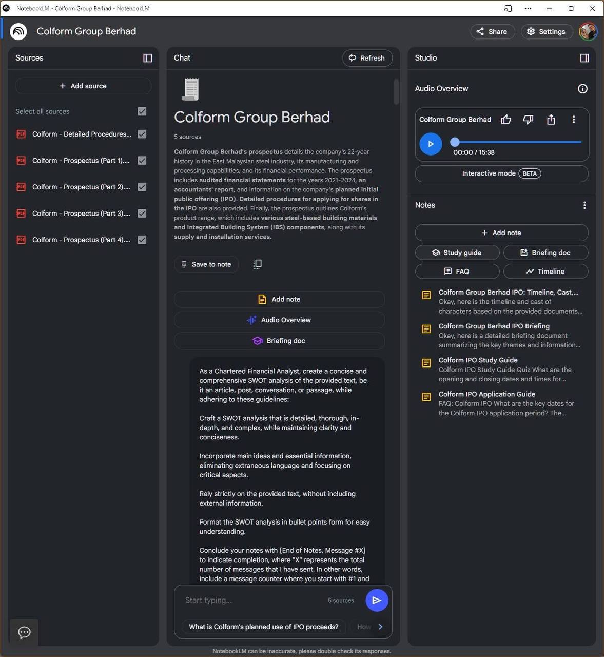Uncheck Prospectus (Part 2) source
The width and height of the screenshot is (604, 657).
[142, 187]
